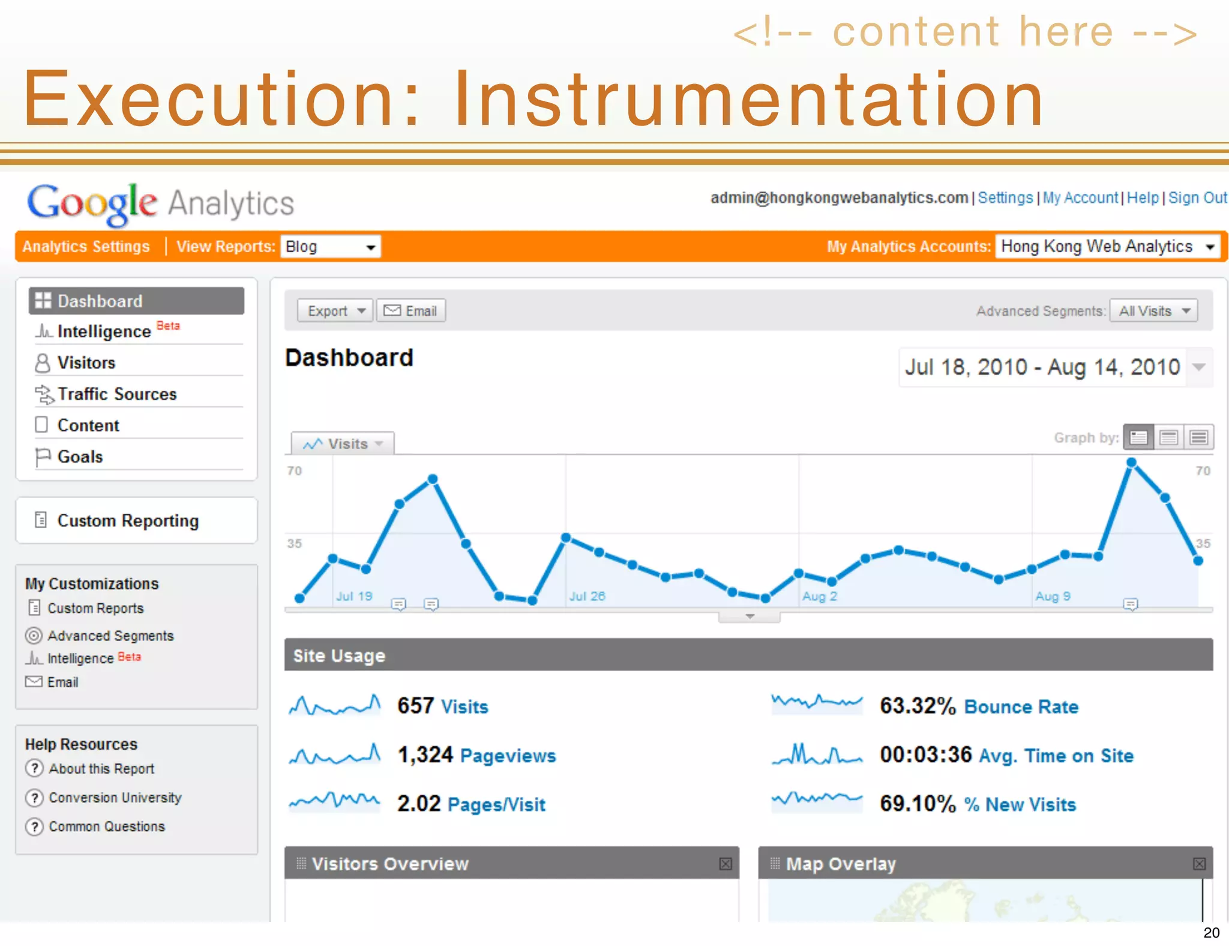The height and width of the screenshot is (946, 1229).
Task: Click the Traffic Sources arrows icon
Action: click(x=44, y=394)
